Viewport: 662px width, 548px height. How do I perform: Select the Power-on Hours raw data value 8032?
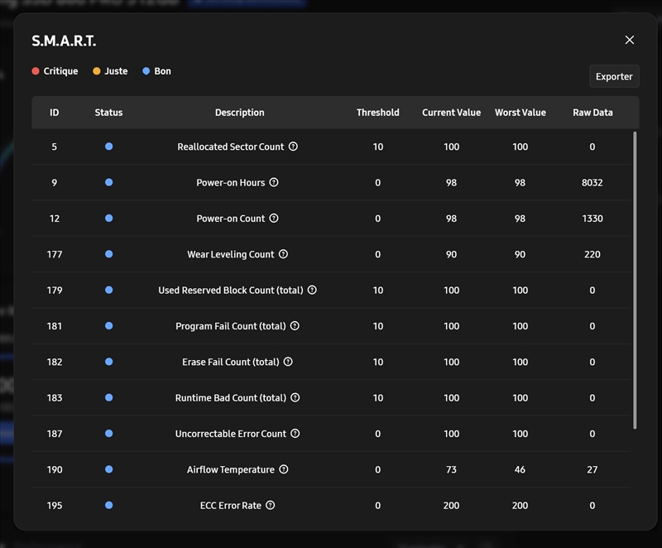point(592,182)
